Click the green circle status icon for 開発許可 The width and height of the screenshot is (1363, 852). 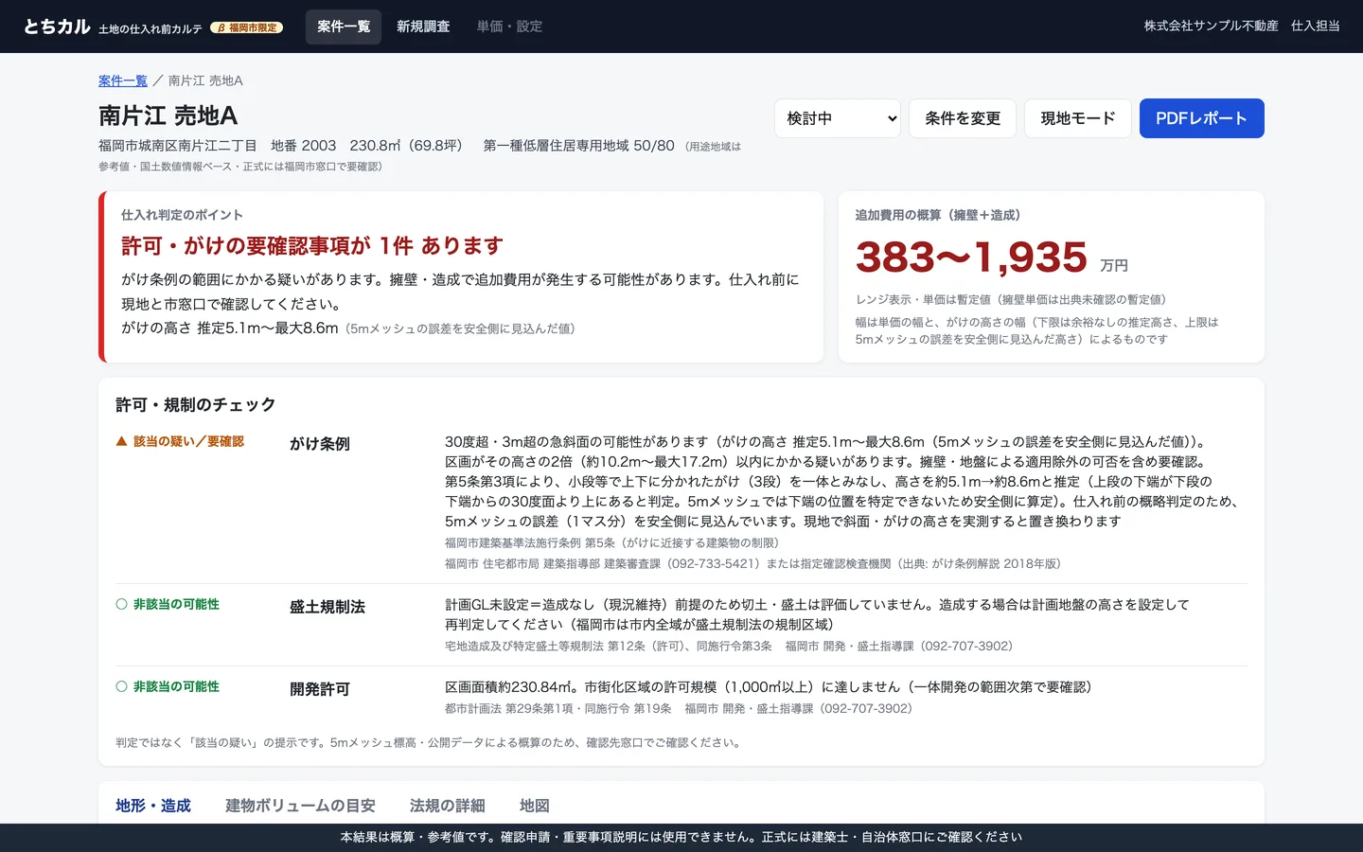tap(121, 686)
